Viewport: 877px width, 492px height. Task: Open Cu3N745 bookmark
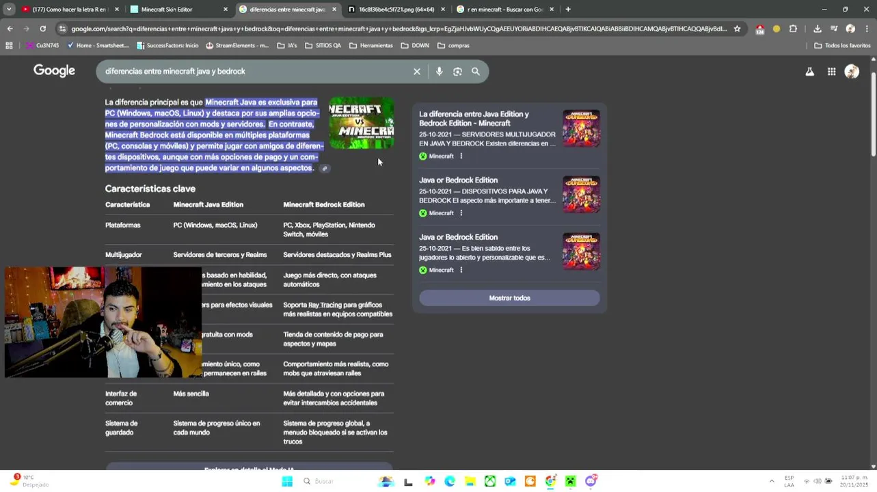coord(42,46)
